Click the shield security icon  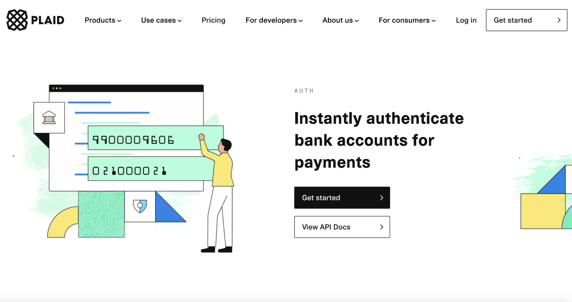(140, 206)
